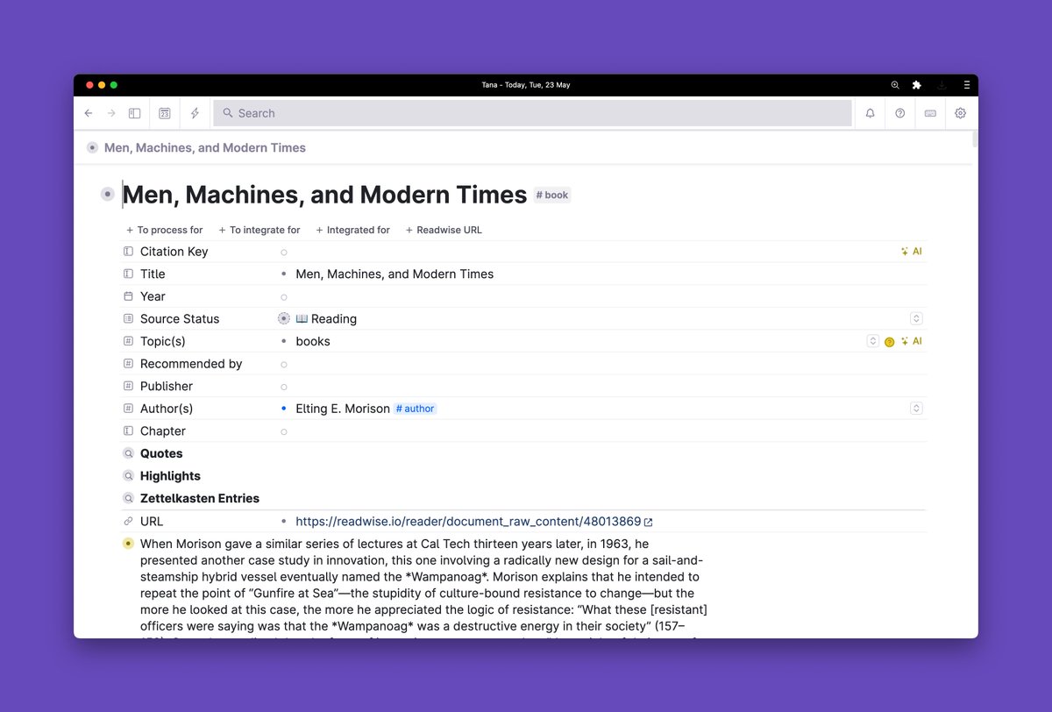The height and width of the screenshot is (712, 1052).
Task: Click the Citation Key field icon
Action: (128, 252)
